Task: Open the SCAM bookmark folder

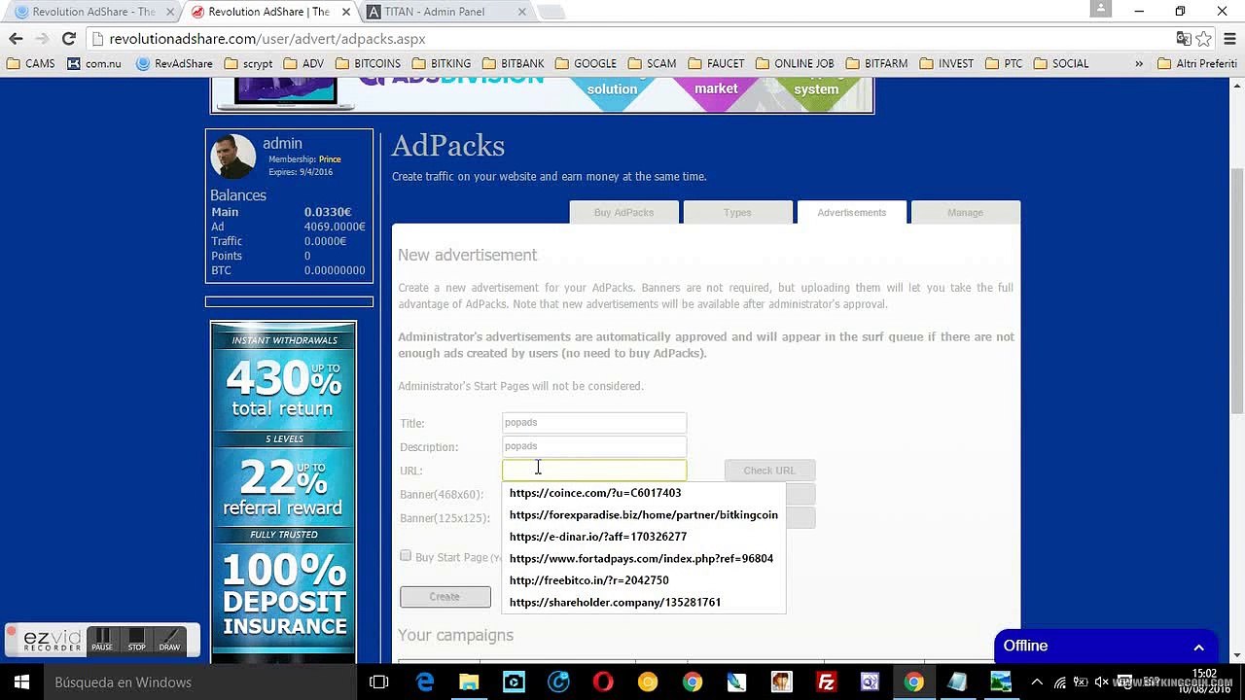Action: [x=653, y=63]
